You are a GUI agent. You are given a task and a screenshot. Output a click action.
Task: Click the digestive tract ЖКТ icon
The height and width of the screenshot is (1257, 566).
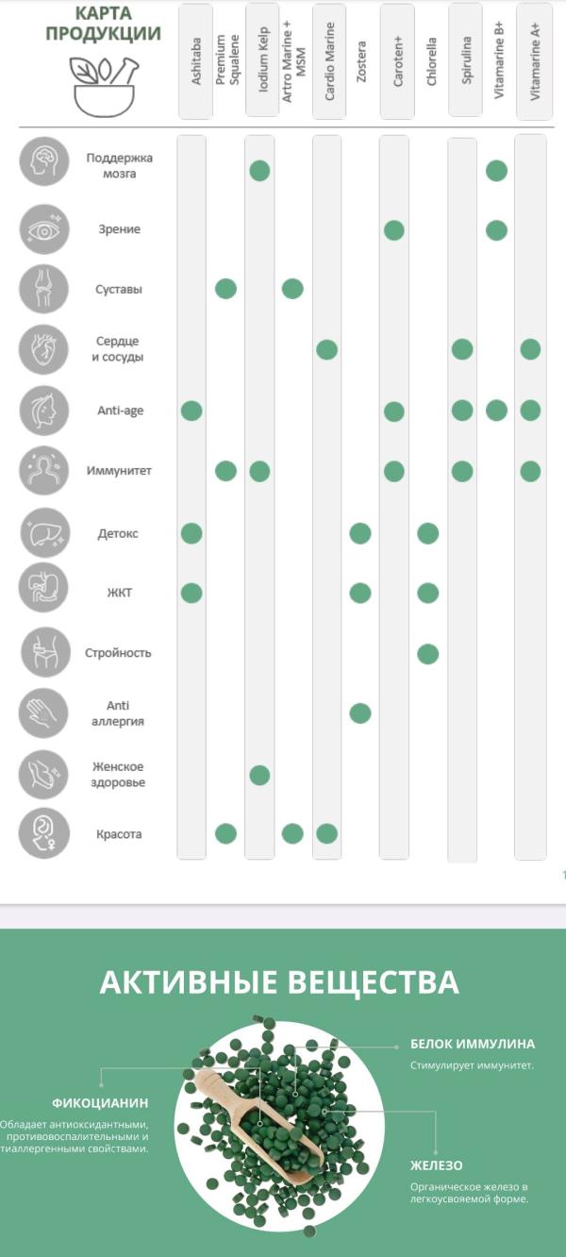(x=44, y=593)
